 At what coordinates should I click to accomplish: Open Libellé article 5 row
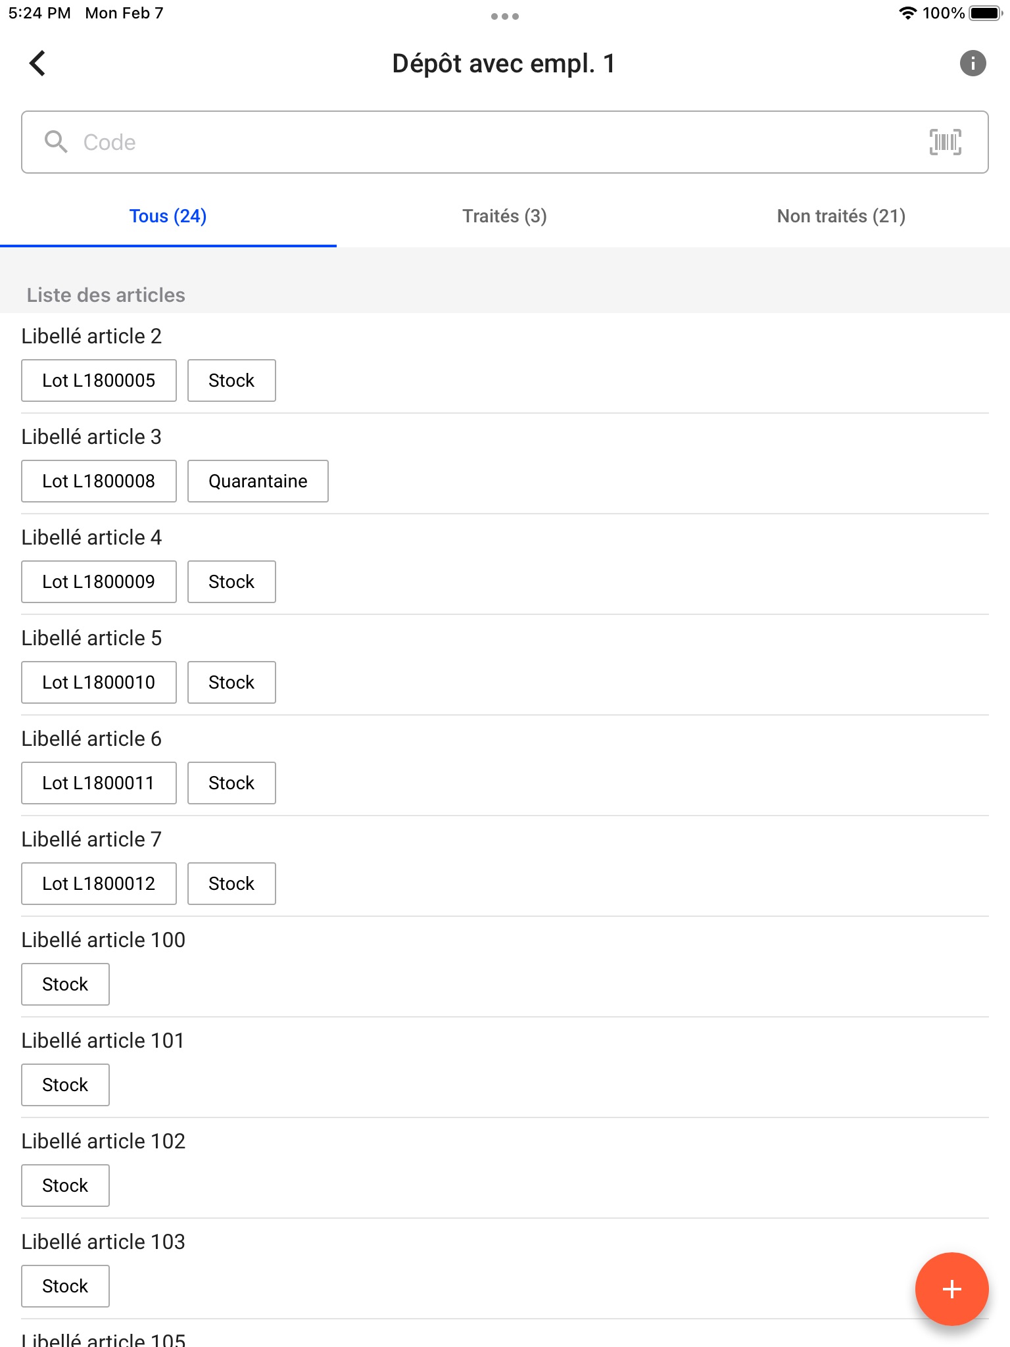[505, 665]
